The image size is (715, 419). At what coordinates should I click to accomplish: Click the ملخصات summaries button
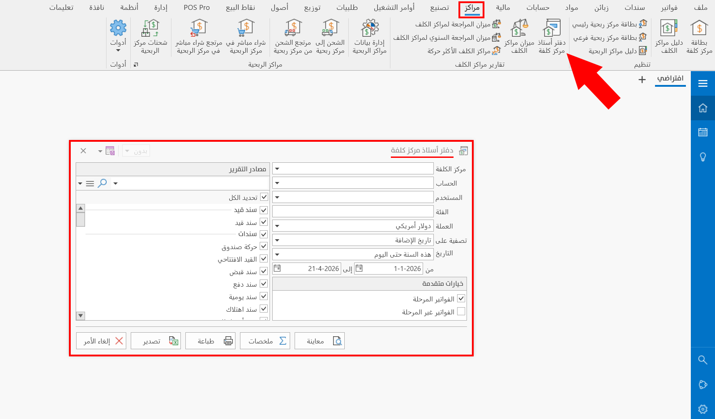[265, 341]
